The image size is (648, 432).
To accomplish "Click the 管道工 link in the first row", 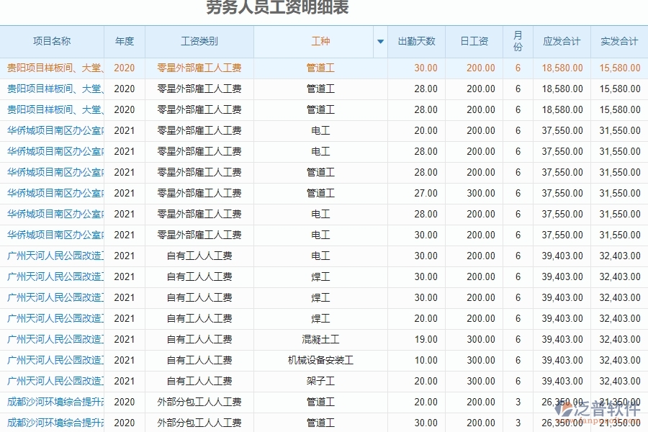I will pyautogui.click(x=320, y=68).
